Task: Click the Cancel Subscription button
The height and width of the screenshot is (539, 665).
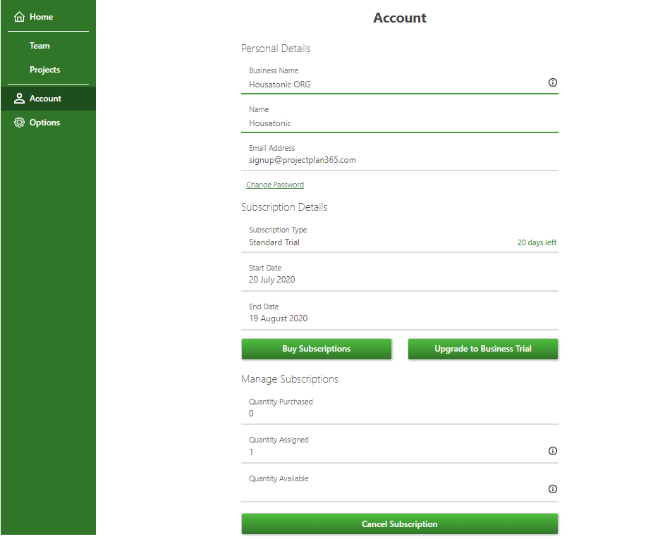Action: 400,524
